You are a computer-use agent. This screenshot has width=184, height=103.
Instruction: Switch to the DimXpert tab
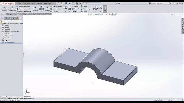coord(20,14)
